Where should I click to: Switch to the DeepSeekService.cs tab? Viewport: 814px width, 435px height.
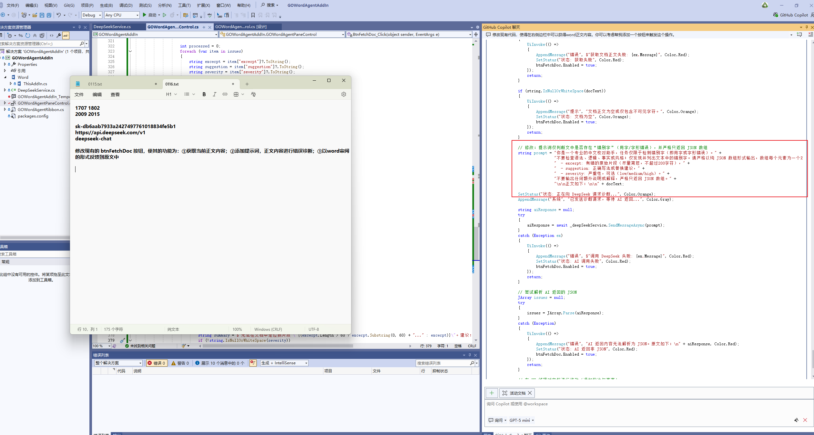(x=112, y=27)
